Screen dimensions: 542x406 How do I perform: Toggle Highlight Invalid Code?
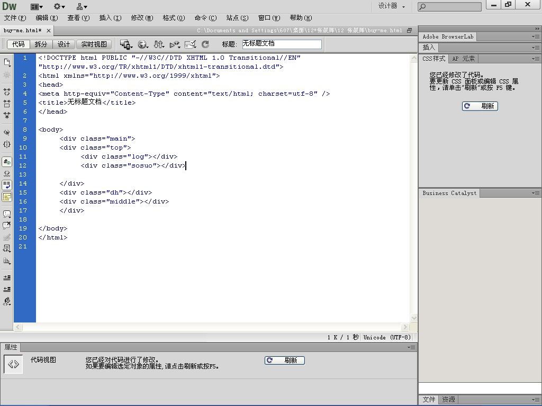click(7, 173)
